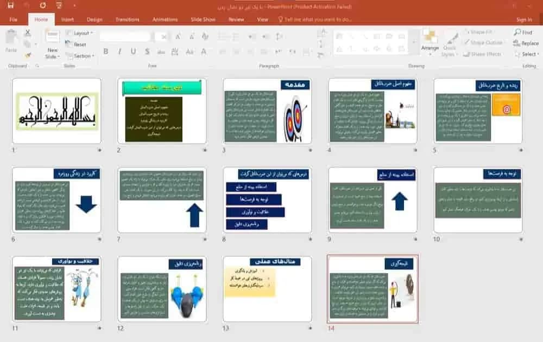Click the font color A icon

(x=204, y=52)
